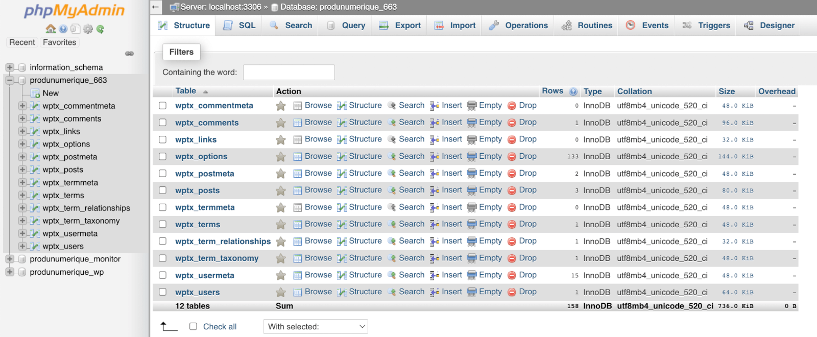Click Browse text link for wptx_posts
817x337 pixels.
click(x=318, y=190)
